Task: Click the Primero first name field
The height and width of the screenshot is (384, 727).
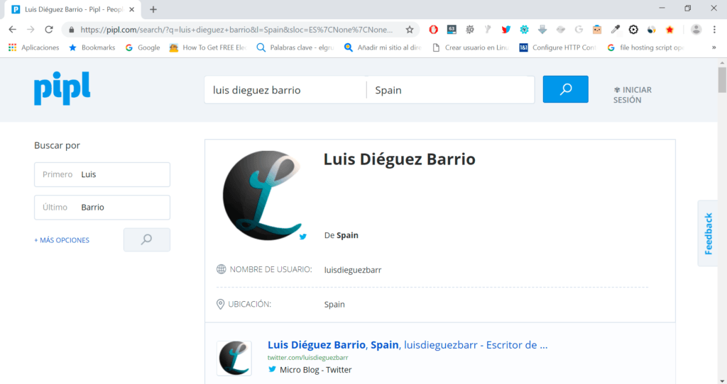Action: [102, 174]
